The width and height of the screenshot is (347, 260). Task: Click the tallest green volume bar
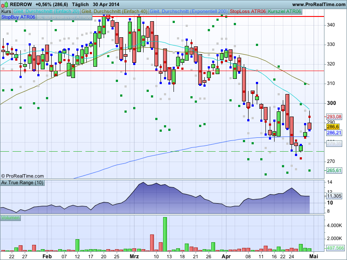(165, 234)
